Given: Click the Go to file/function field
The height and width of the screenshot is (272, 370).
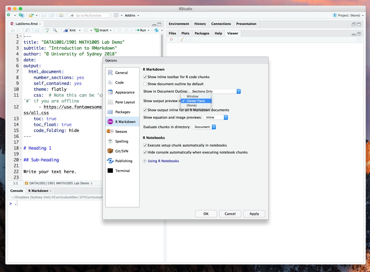Looking at the screenshot, I should coord(89,15).
